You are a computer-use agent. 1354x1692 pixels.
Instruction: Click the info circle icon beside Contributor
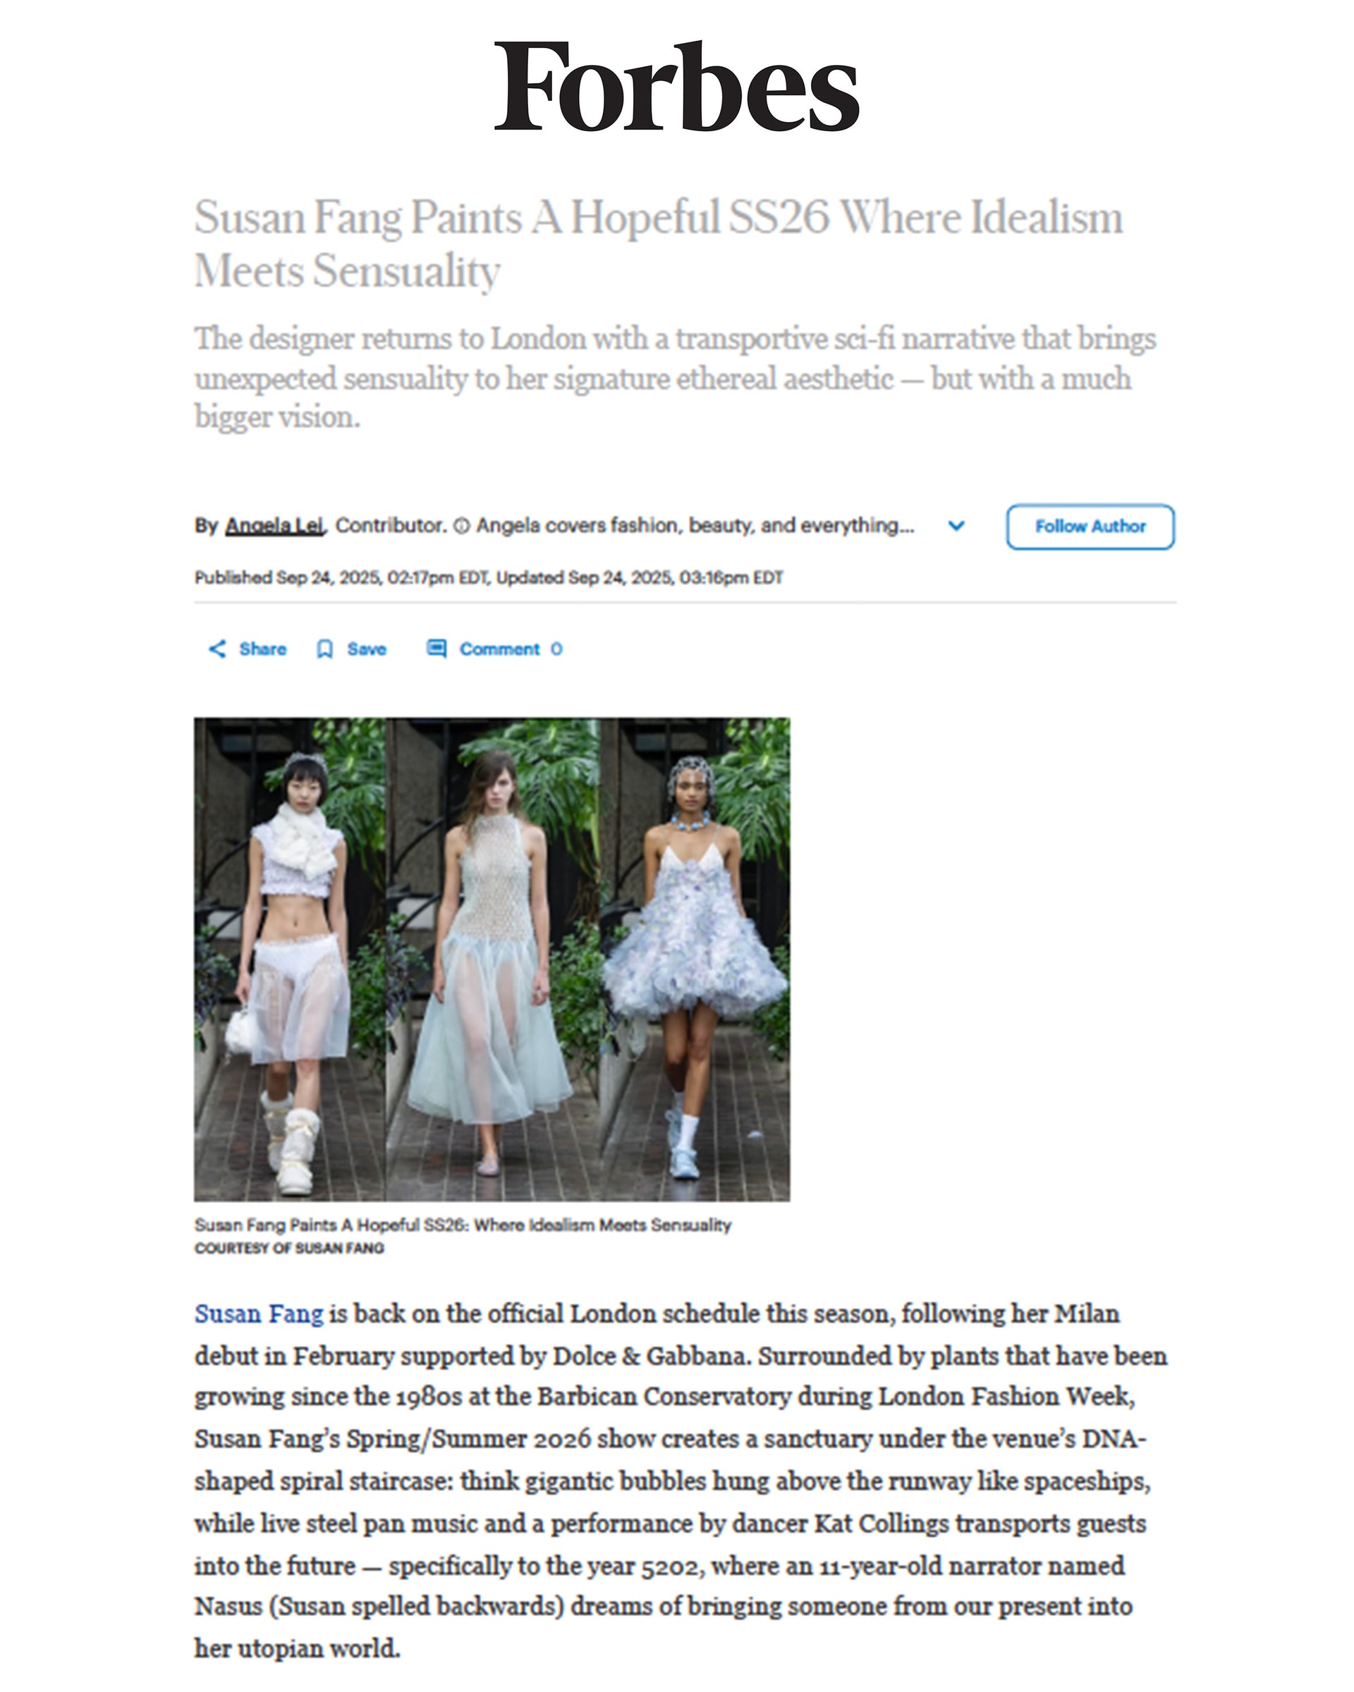(461, 526)
